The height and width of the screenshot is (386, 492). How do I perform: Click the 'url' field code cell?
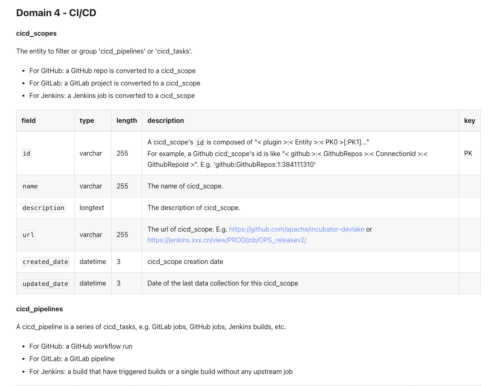click(x=28, y=235)
